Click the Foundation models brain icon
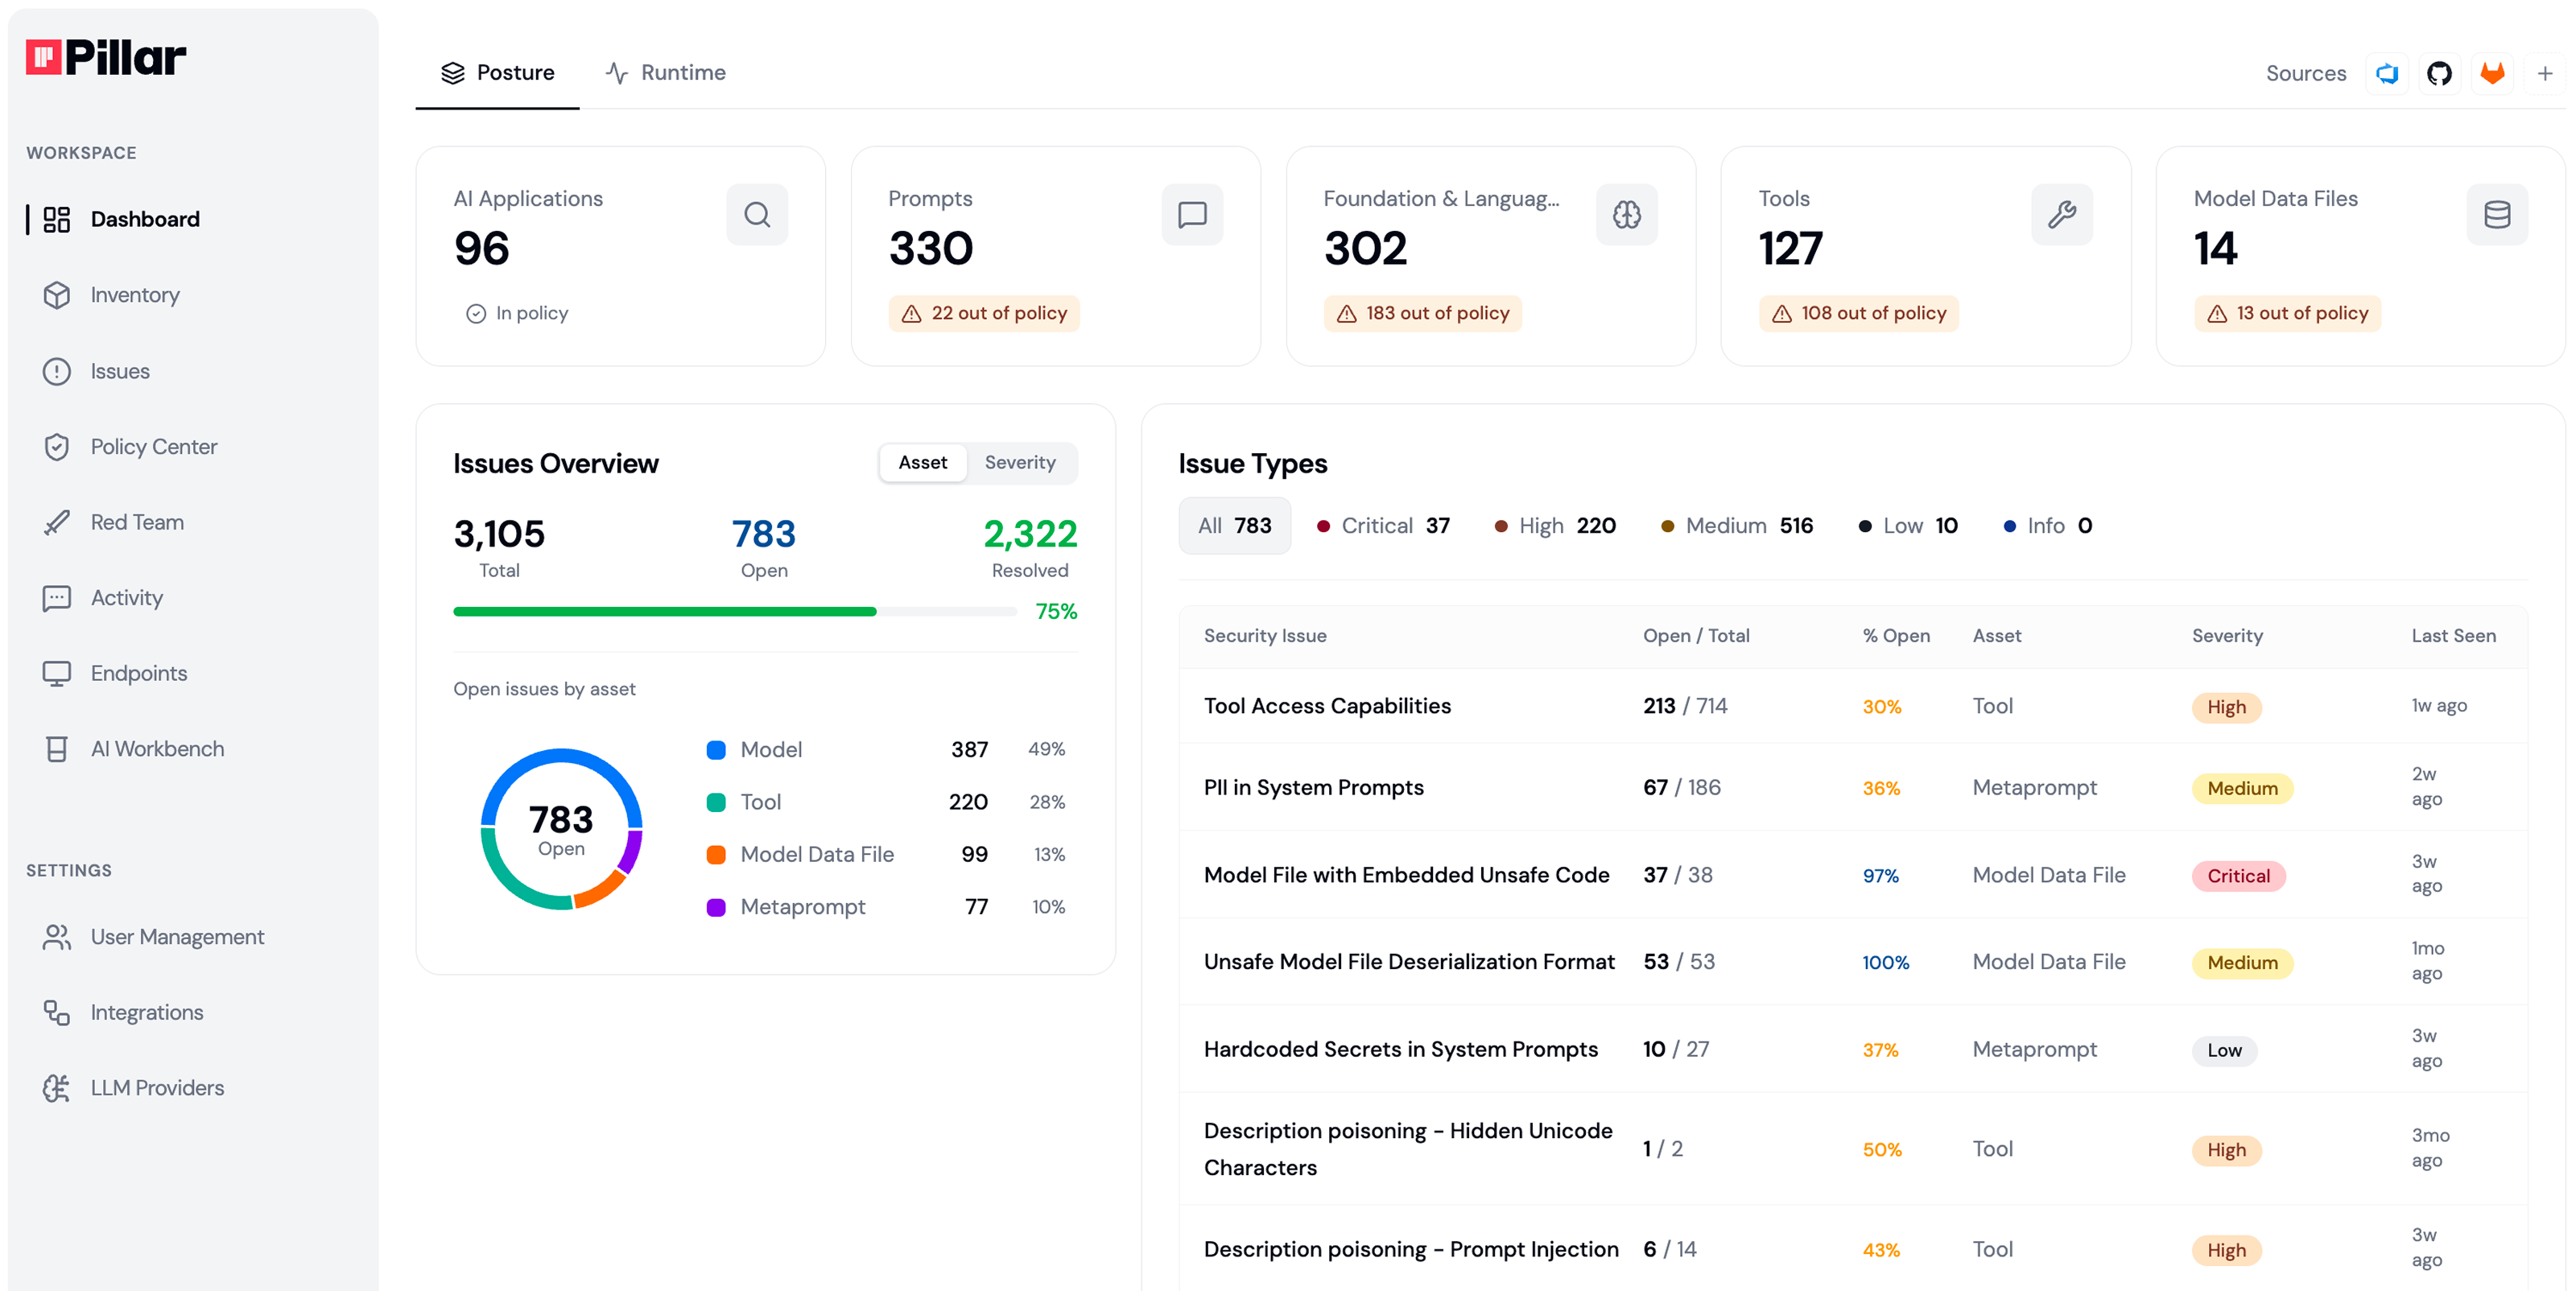The image size is (2576, 1291). (1627, 214)
